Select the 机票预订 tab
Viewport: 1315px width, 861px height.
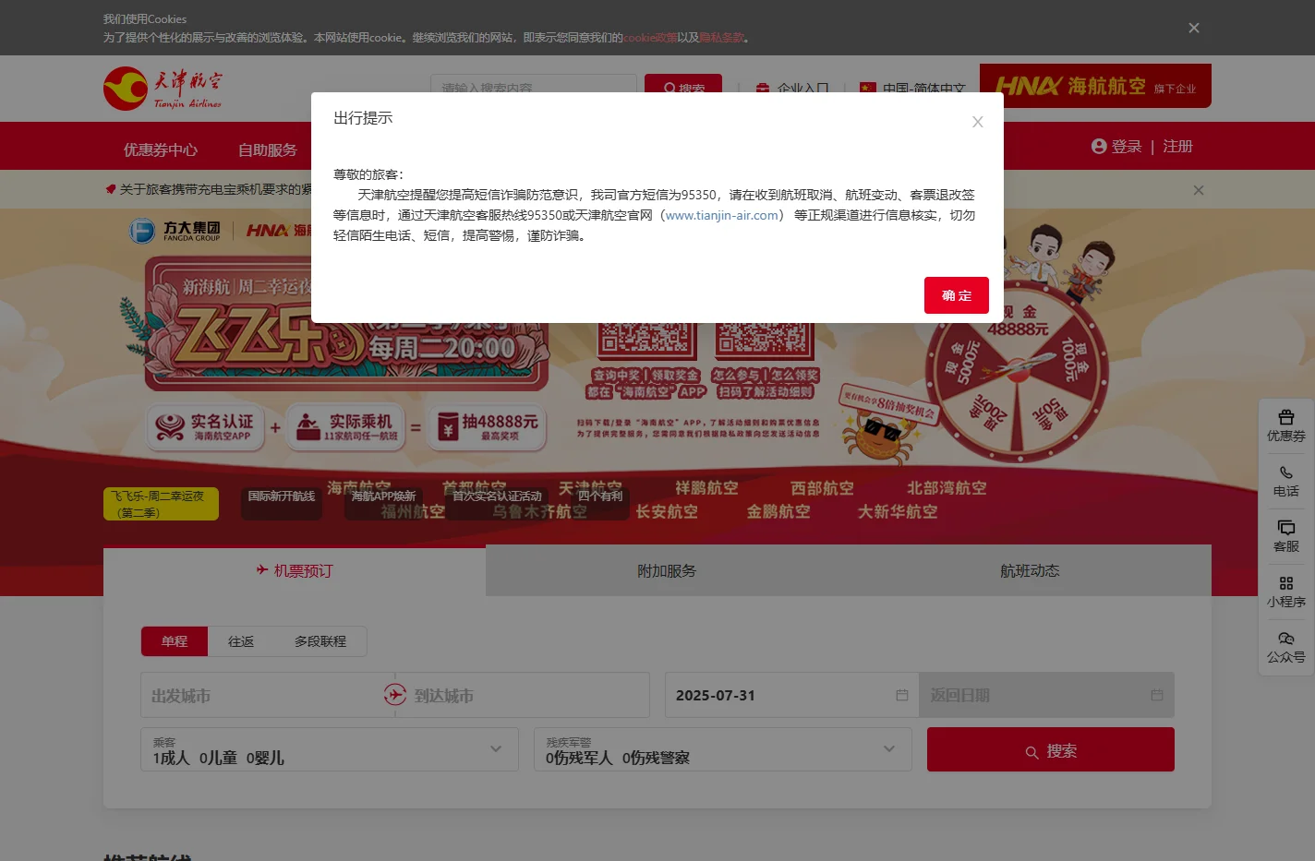[x=295, y=571]
